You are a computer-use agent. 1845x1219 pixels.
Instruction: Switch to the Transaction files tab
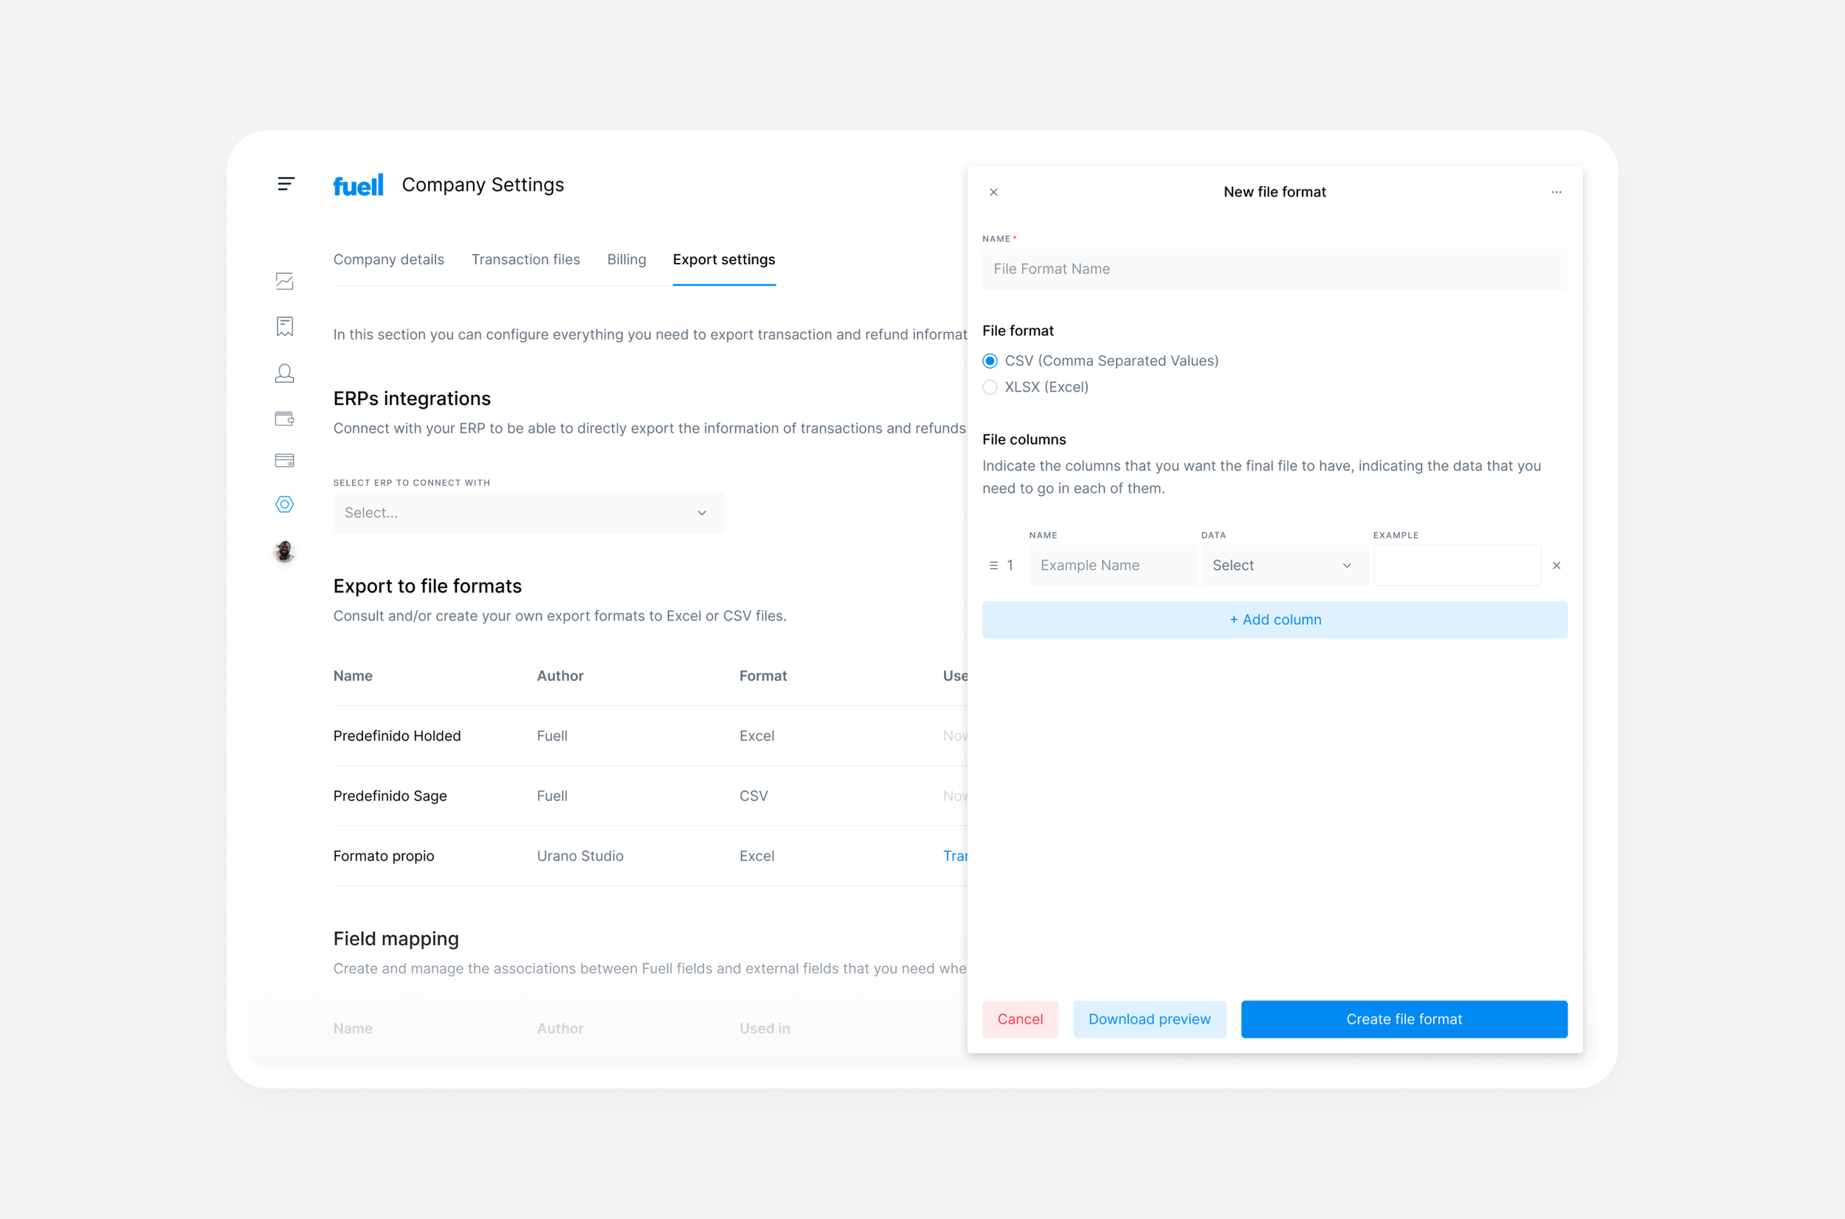click(525, 260)
